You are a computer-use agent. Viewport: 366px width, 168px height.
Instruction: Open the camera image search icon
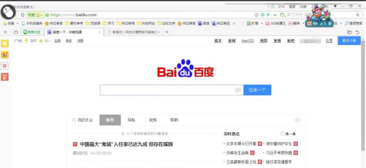point(237,90)
